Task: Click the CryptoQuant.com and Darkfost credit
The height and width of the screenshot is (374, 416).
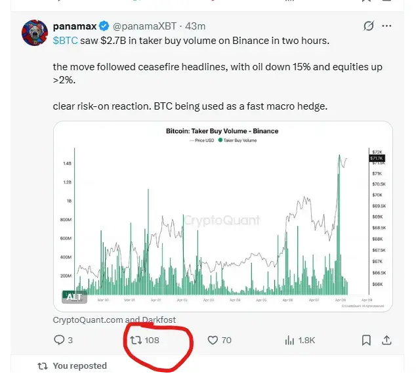Action: click(x=114, y=320)
